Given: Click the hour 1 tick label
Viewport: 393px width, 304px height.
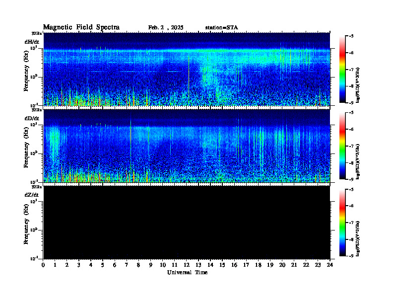Looking at the screenshot, I should point(55,265).
